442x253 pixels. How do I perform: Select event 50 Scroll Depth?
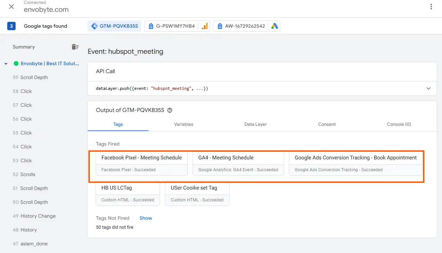pos(30,202)
